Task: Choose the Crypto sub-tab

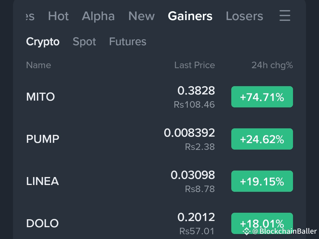Action: pyautogui.click(x=43, y=42)
